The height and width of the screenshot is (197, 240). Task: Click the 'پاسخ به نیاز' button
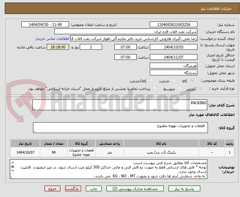pos(184,188)
